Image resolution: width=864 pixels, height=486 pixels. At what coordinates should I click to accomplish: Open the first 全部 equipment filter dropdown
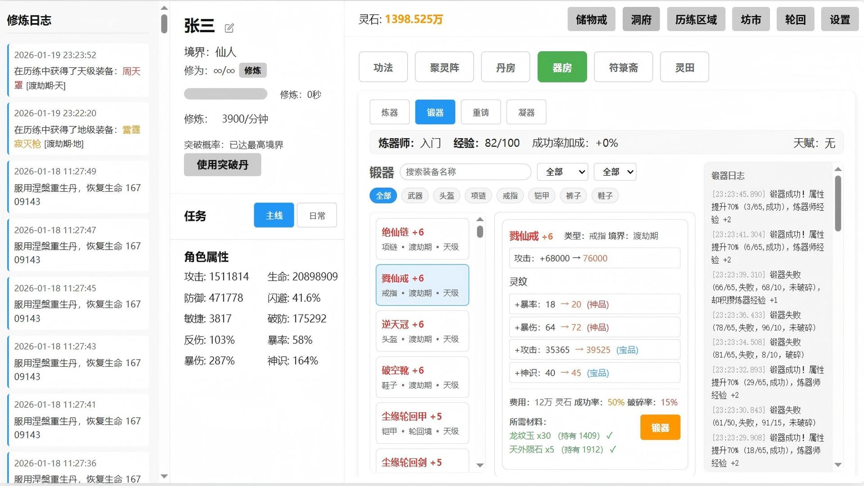(562, 171)
